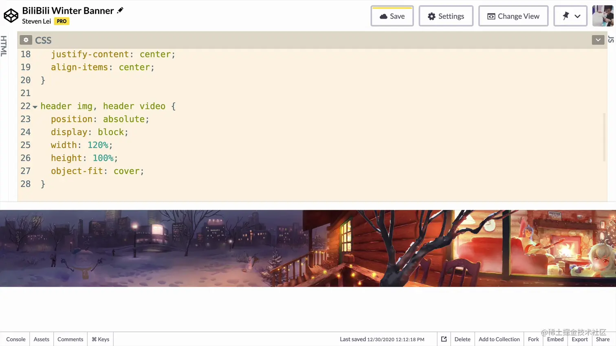The image size is (616, 346).
Task: Place cursor on 'justify-content: center;' line
Action: click(x=113, y=54)
